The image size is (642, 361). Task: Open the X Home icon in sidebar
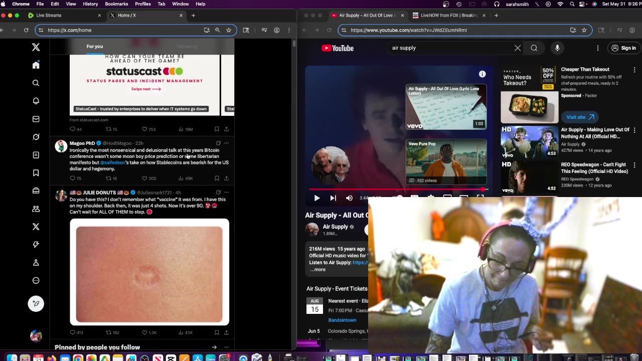pos(36,65)
